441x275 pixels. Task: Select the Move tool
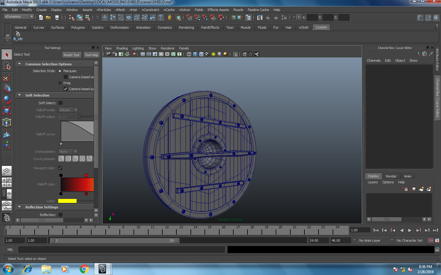pyautogui.click(x=7, y=88)
